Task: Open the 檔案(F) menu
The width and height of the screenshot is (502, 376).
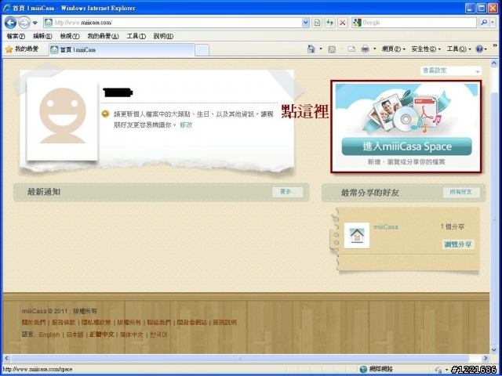Action: tap(16, 36)
